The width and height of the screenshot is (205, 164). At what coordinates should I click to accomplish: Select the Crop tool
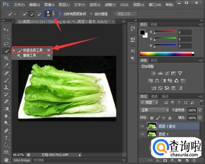pos(6,58)
